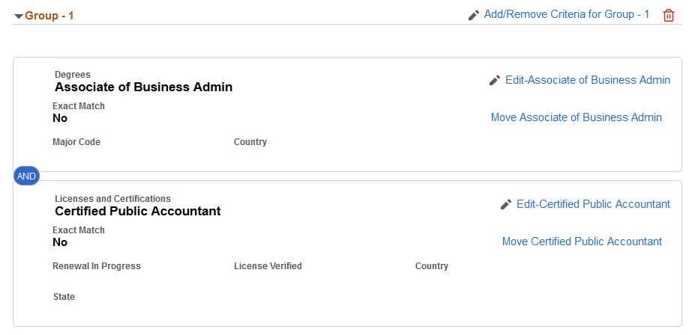Click the blue AND operator badge
The image size is (692, 335).
point(26,176)
